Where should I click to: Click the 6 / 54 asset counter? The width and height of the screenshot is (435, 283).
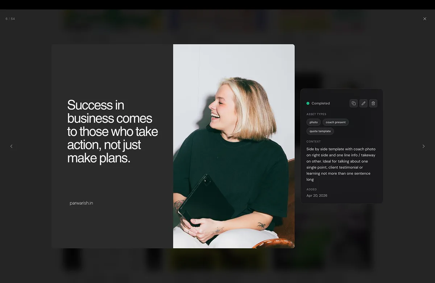click(x=10, y=19)
